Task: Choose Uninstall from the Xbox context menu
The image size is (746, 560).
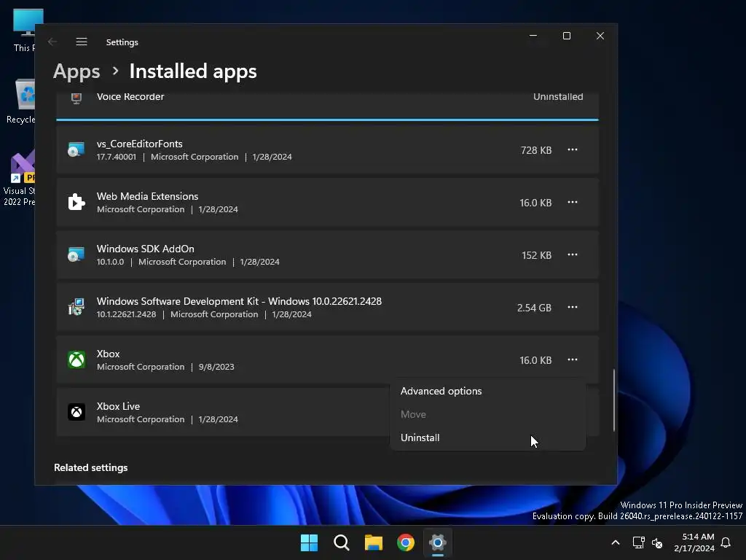Action: coord(488,437)
